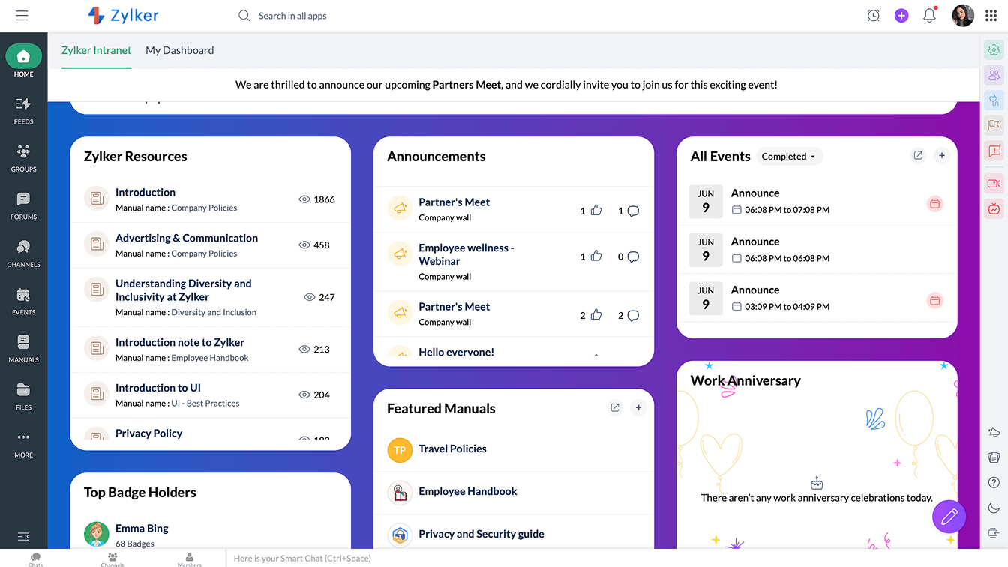Open the Manuals section in sidebar
Screen dimensions: 1008x567
click(23, 348)
